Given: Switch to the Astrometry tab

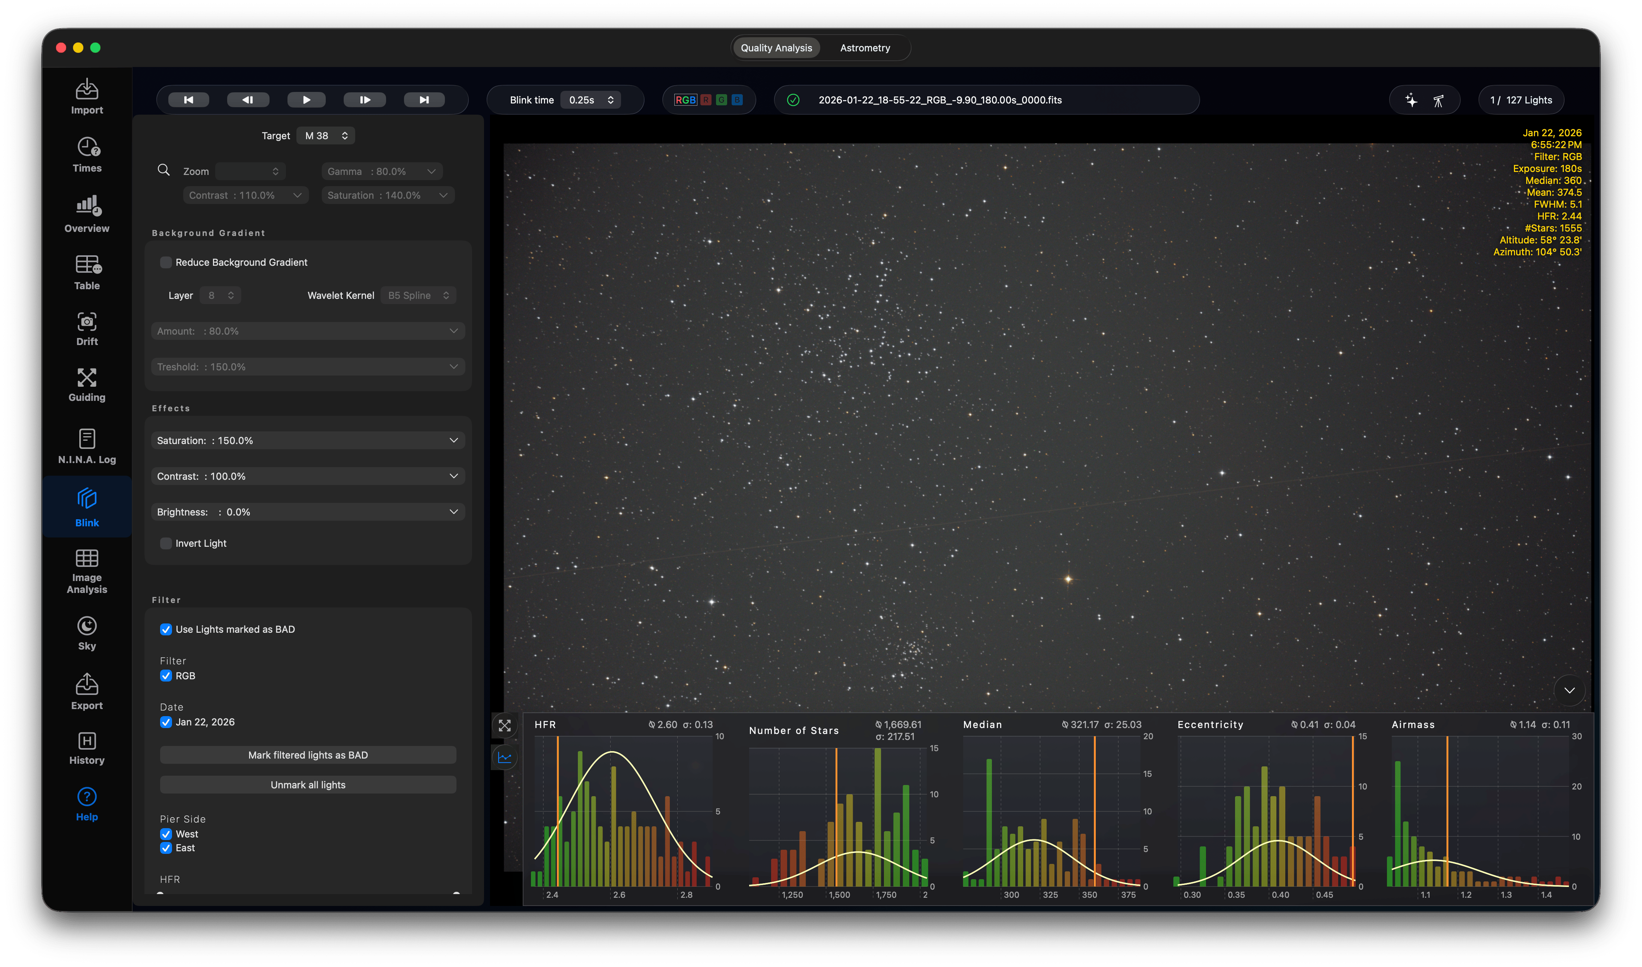Looking at the screenshot, I should pyautogui.click(x=864, y=48).
